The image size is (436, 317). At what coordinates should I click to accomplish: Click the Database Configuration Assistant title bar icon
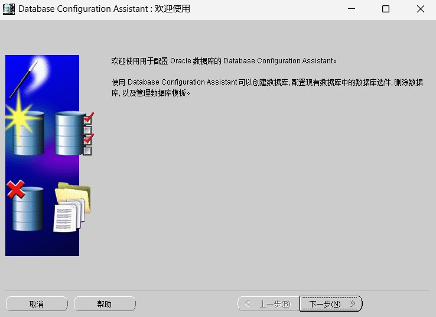(9, 9)
